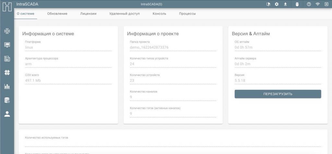
Task: Open the database settings icon in sidebar
Action: [7, 100]
